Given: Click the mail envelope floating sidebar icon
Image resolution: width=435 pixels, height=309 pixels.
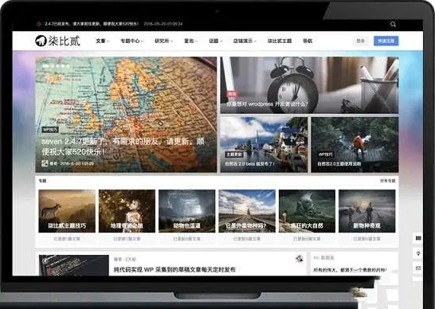Looking at the screenshot, I should point(418,268).
